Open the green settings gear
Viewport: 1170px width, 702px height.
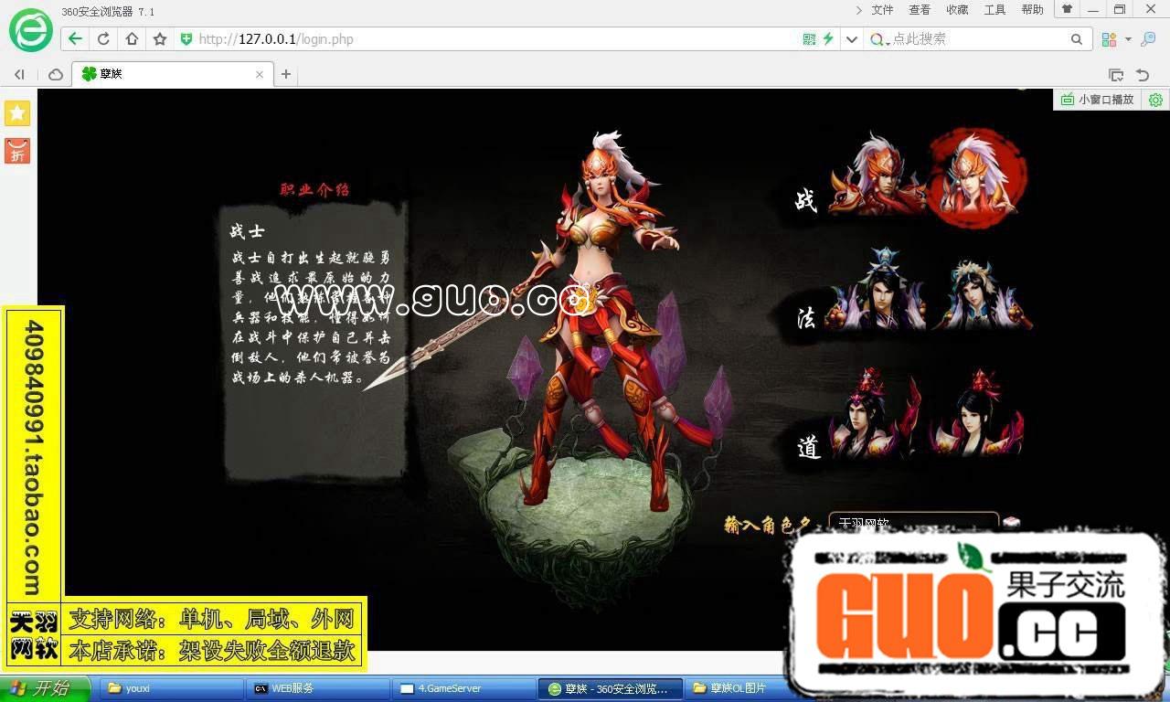1155,100
